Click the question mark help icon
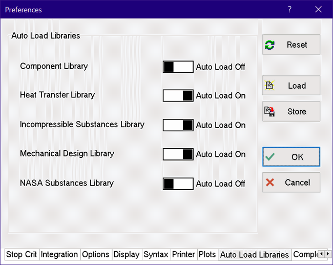 click(289, 9)
